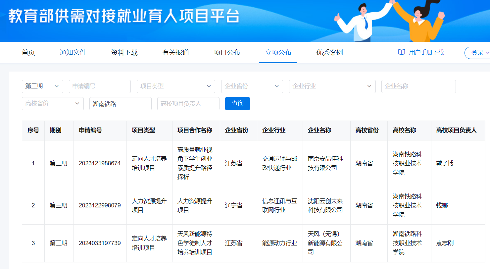Click project name 高质量就业视角下学生创业素质提升路径探析
The height and width of the screenshot is (269, 490).
click(195, 163)
